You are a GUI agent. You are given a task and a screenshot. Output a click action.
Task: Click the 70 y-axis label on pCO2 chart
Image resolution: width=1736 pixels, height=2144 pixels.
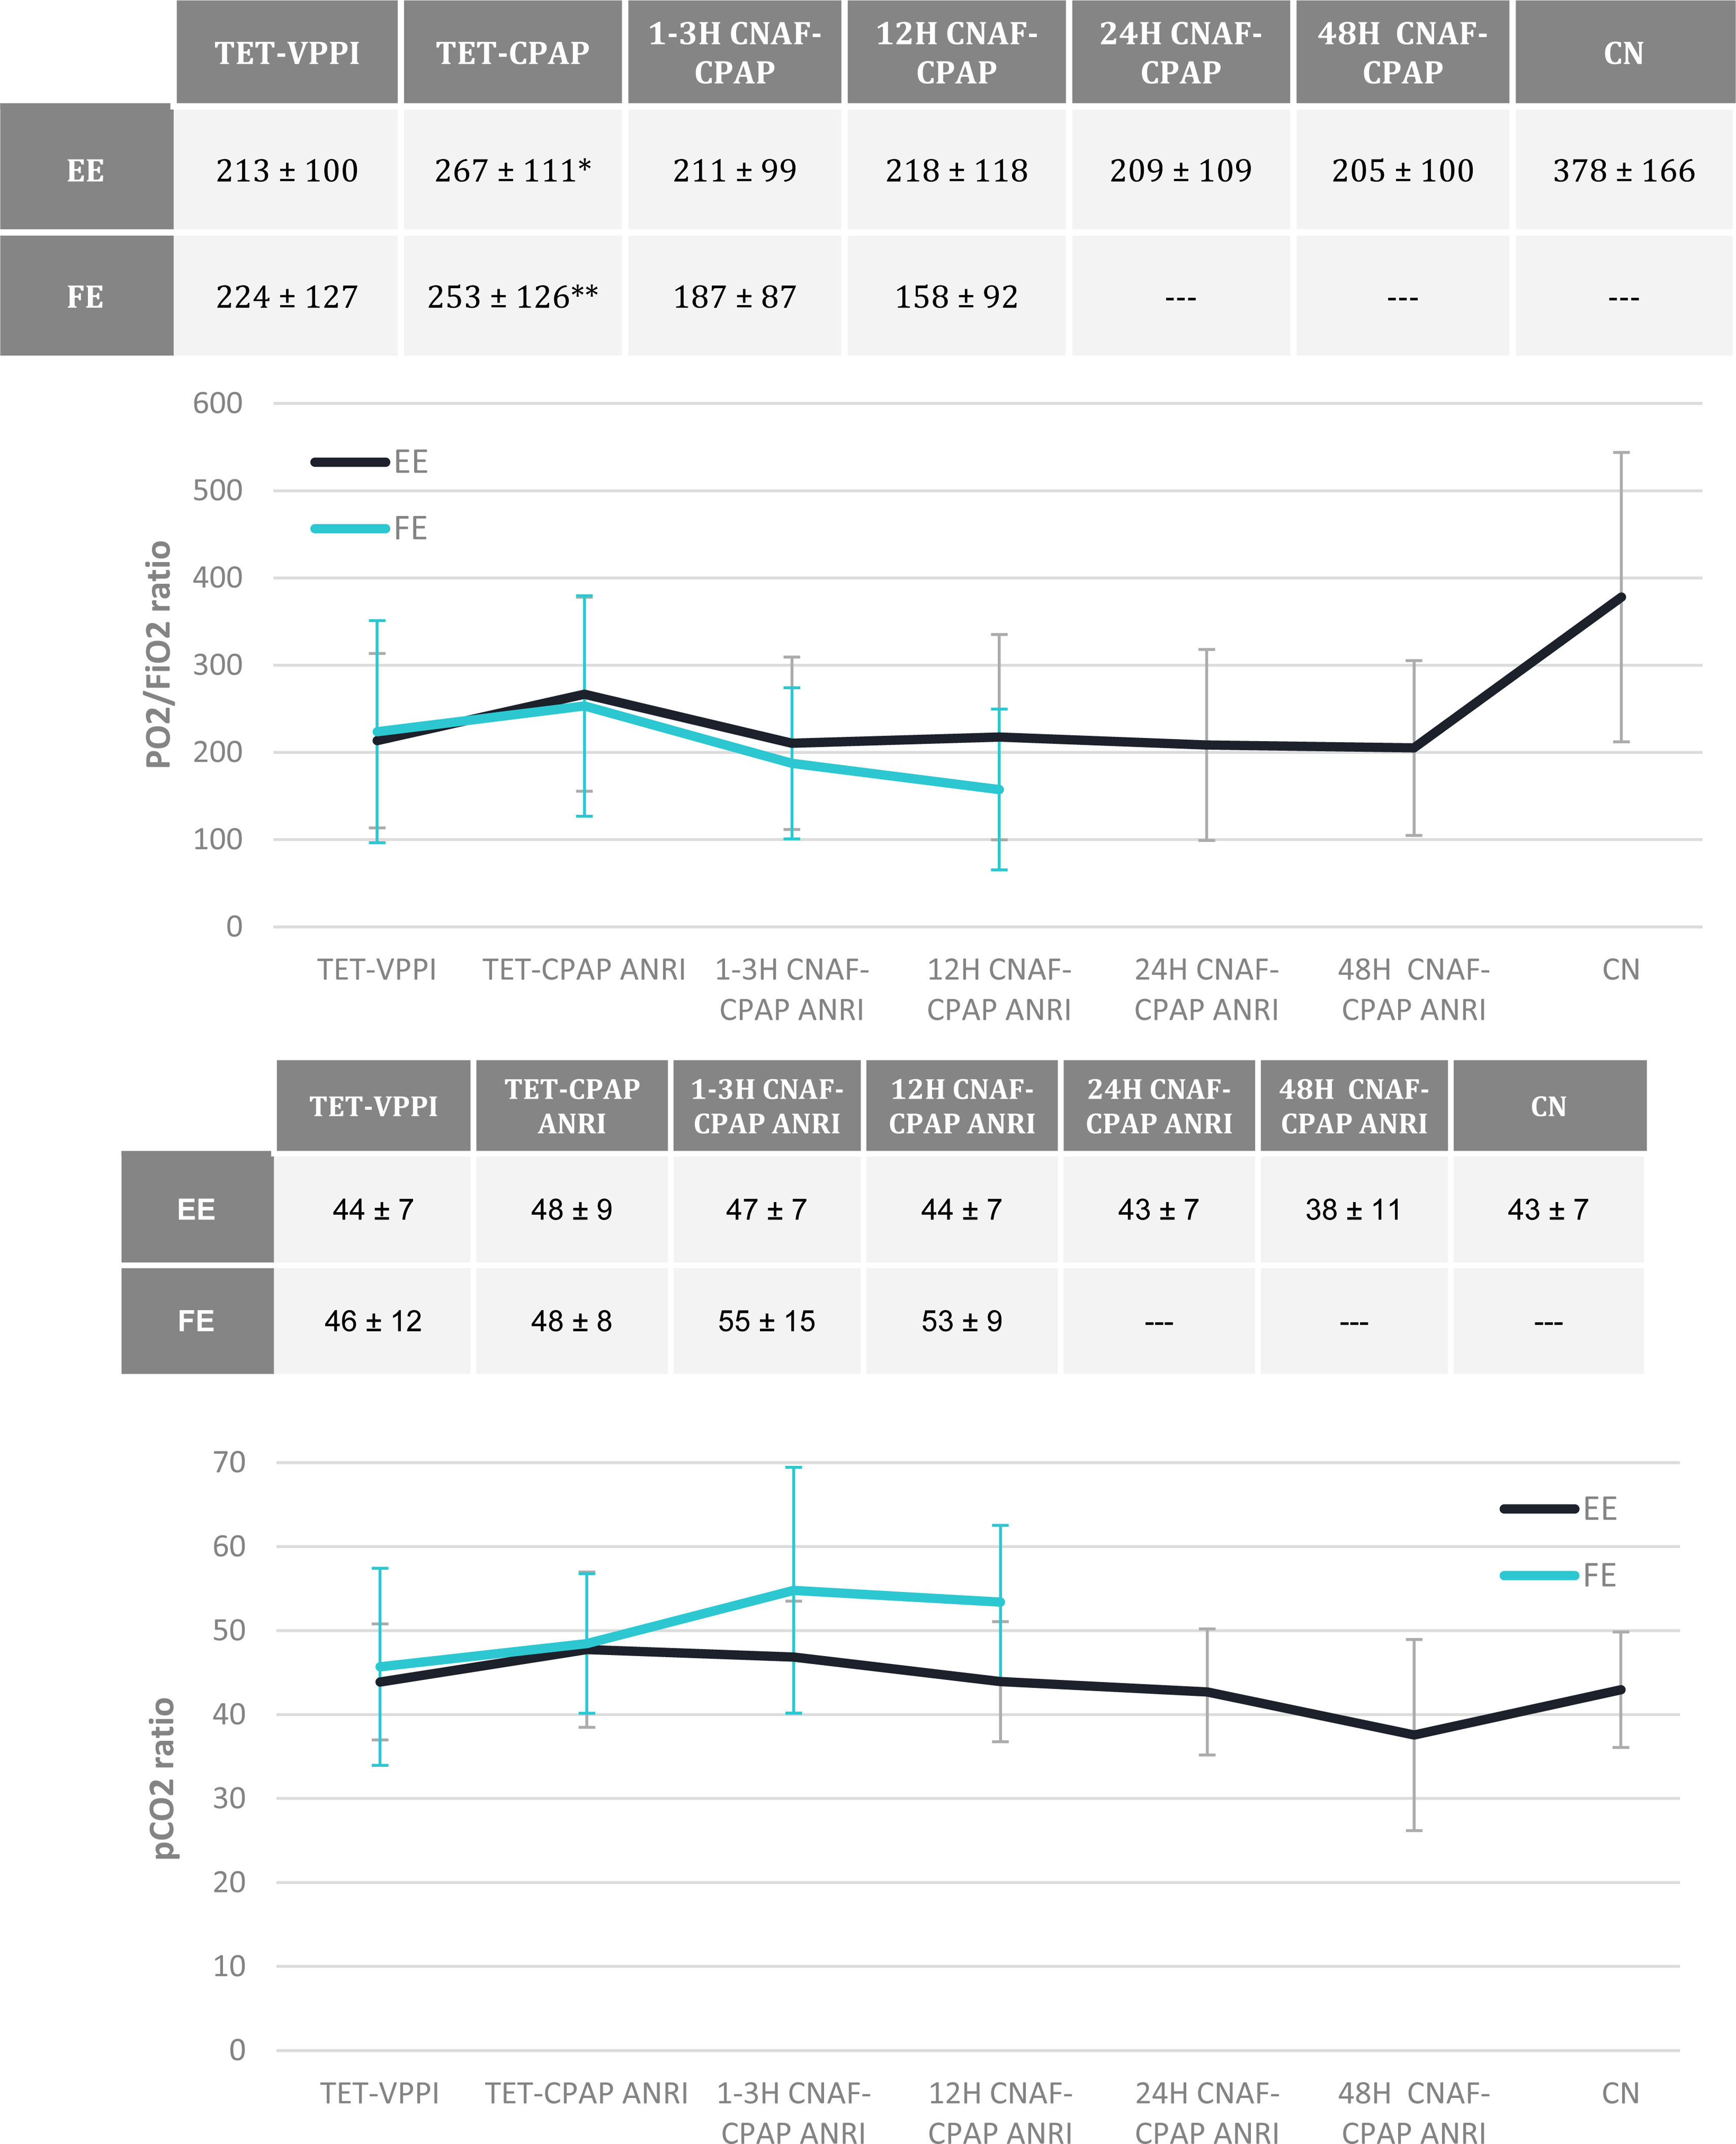coord(229,1463)
